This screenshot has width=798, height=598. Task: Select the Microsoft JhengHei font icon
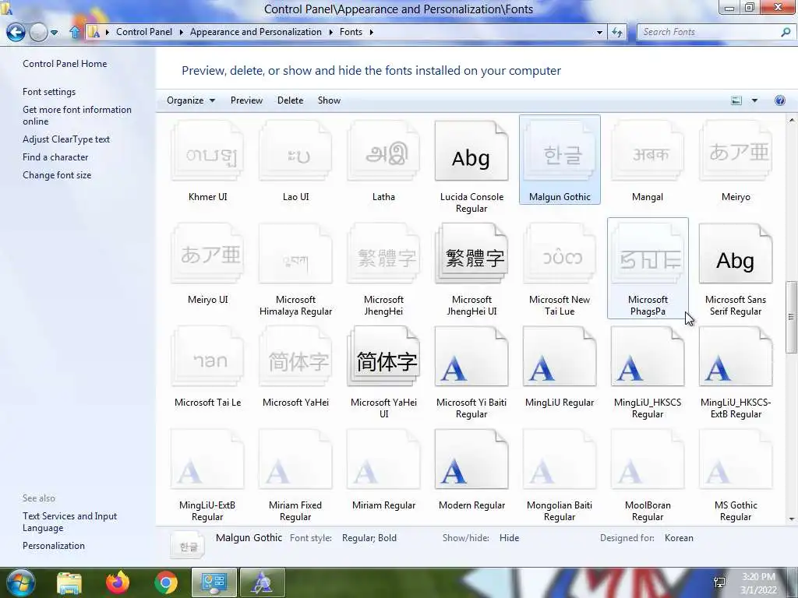tap(383, 254)
